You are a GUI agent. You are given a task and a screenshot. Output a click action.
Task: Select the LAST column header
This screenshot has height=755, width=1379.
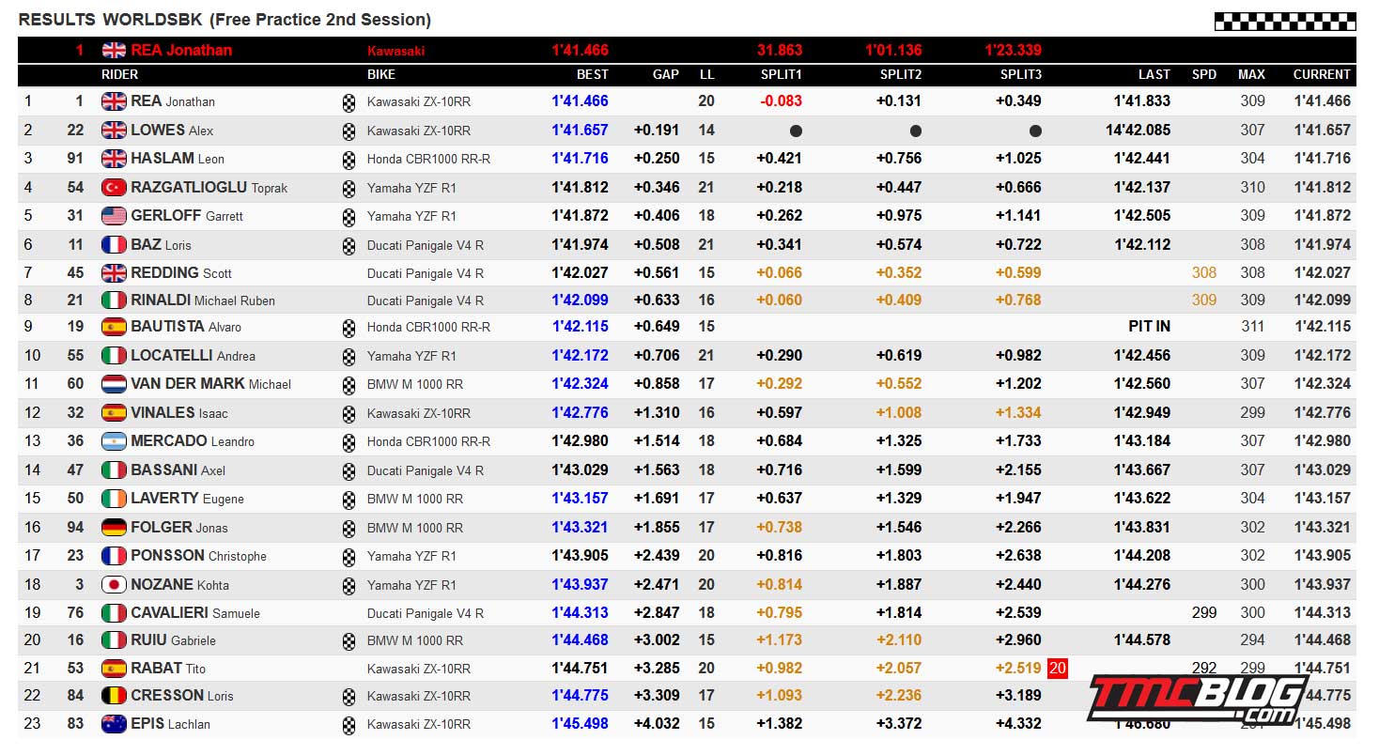(1154, 74)
